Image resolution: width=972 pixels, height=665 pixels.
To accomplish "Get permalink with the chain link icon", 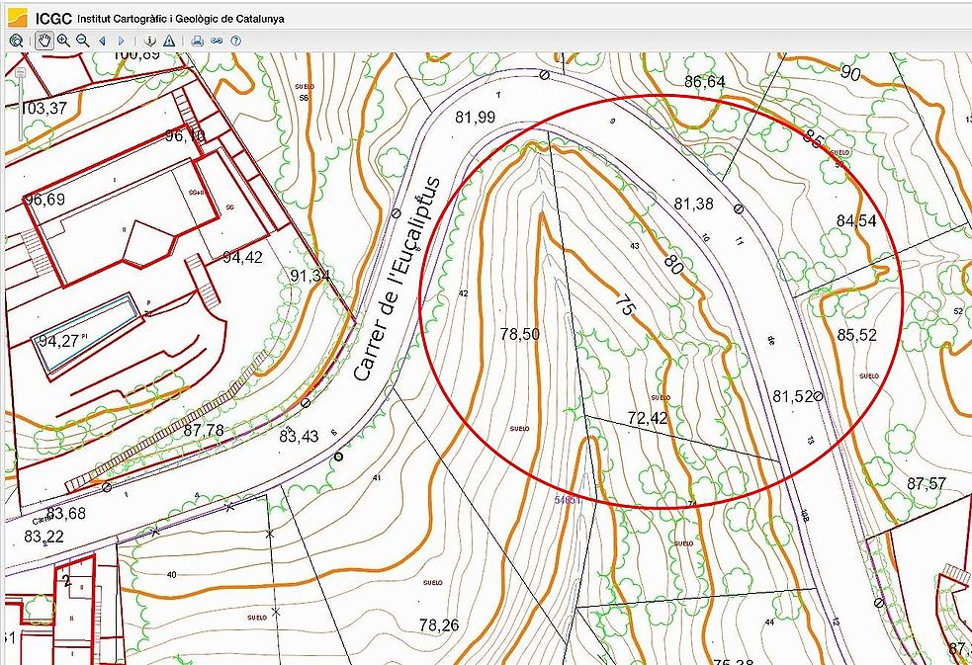I will [x=217, y=41].
